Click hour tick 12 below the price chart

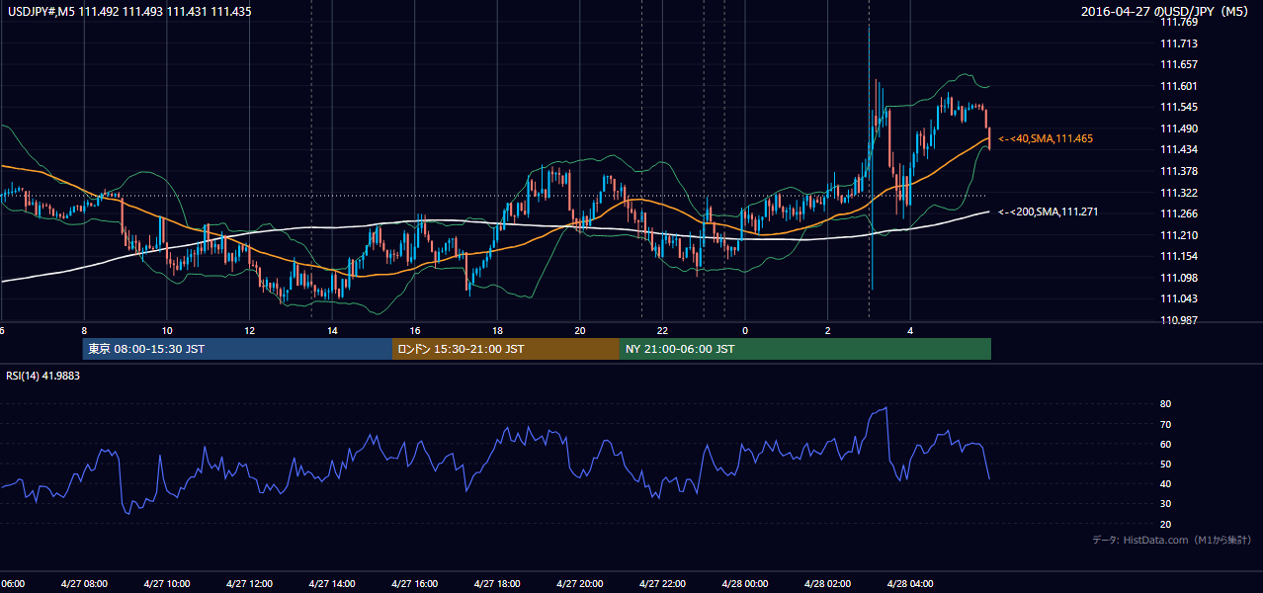(x=250, y=330)
